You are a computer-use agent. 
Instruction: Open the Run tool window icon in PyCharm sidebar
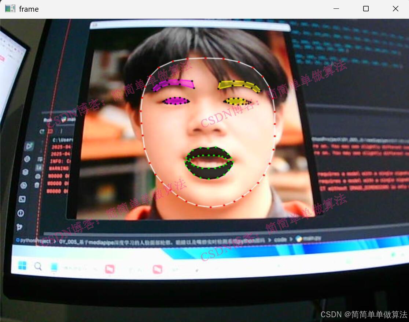29,146
